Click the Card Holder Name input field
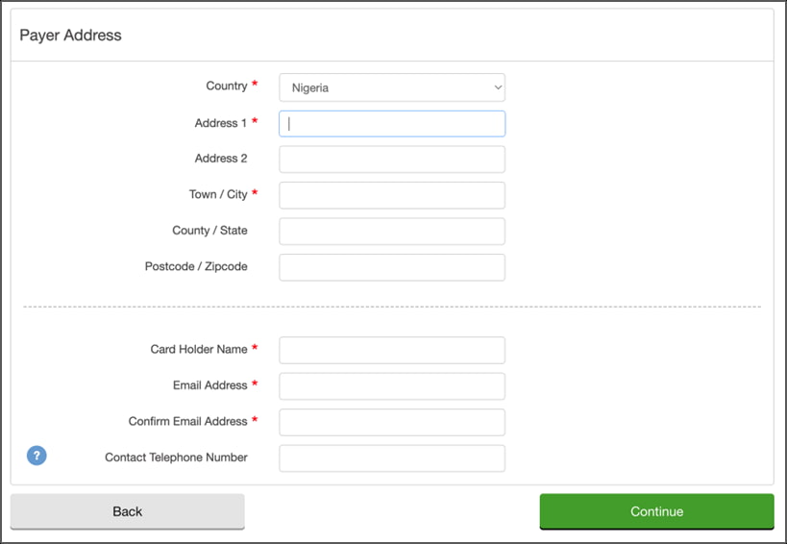Viewport: 787px width, 544px height. pos(391,350)
